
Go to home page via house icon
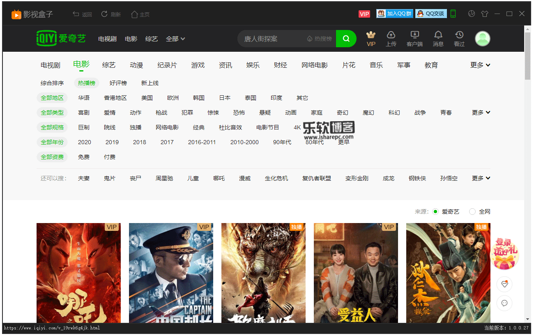[134, 14]
